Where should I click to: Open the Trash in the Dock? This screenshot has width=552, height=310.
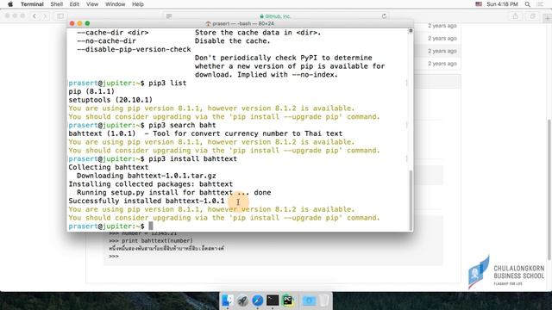(x=324, y=301)
